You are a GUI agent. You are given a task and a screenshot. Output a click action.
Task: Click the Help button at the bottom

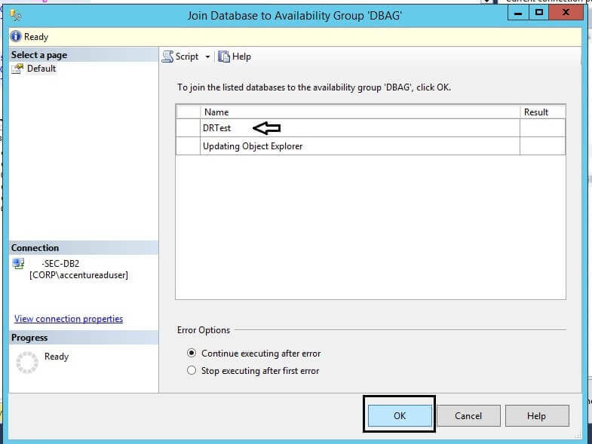click(536, 415)
